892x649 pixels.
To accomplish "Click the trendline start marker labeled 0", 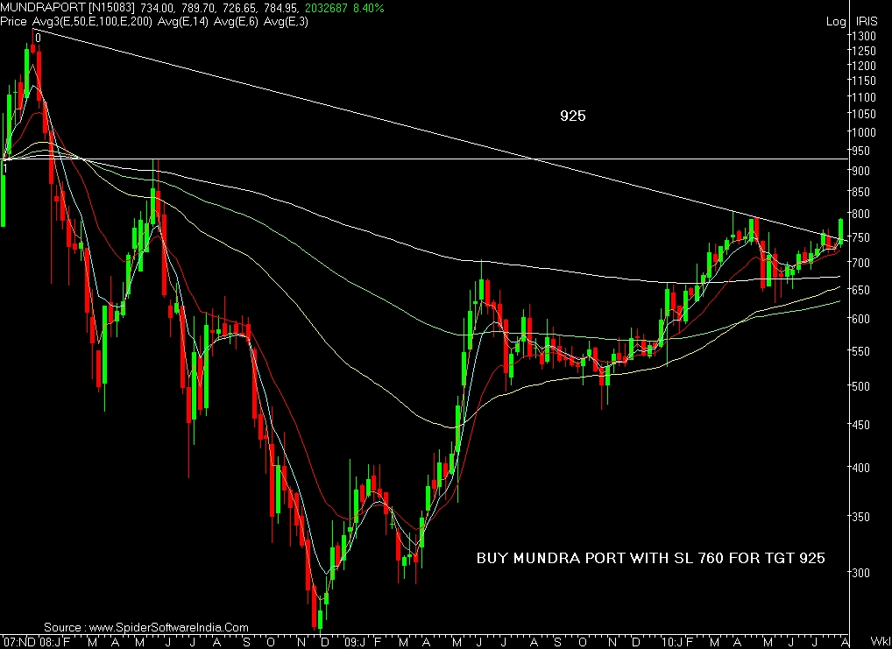I will [x=38, y=39].
